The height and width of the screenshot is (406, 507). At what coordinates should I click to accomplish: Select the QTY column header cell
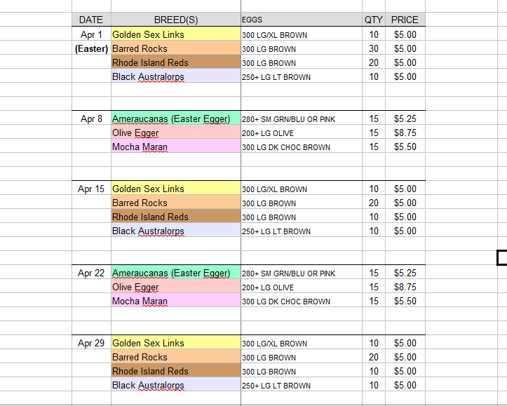point(373,20)
